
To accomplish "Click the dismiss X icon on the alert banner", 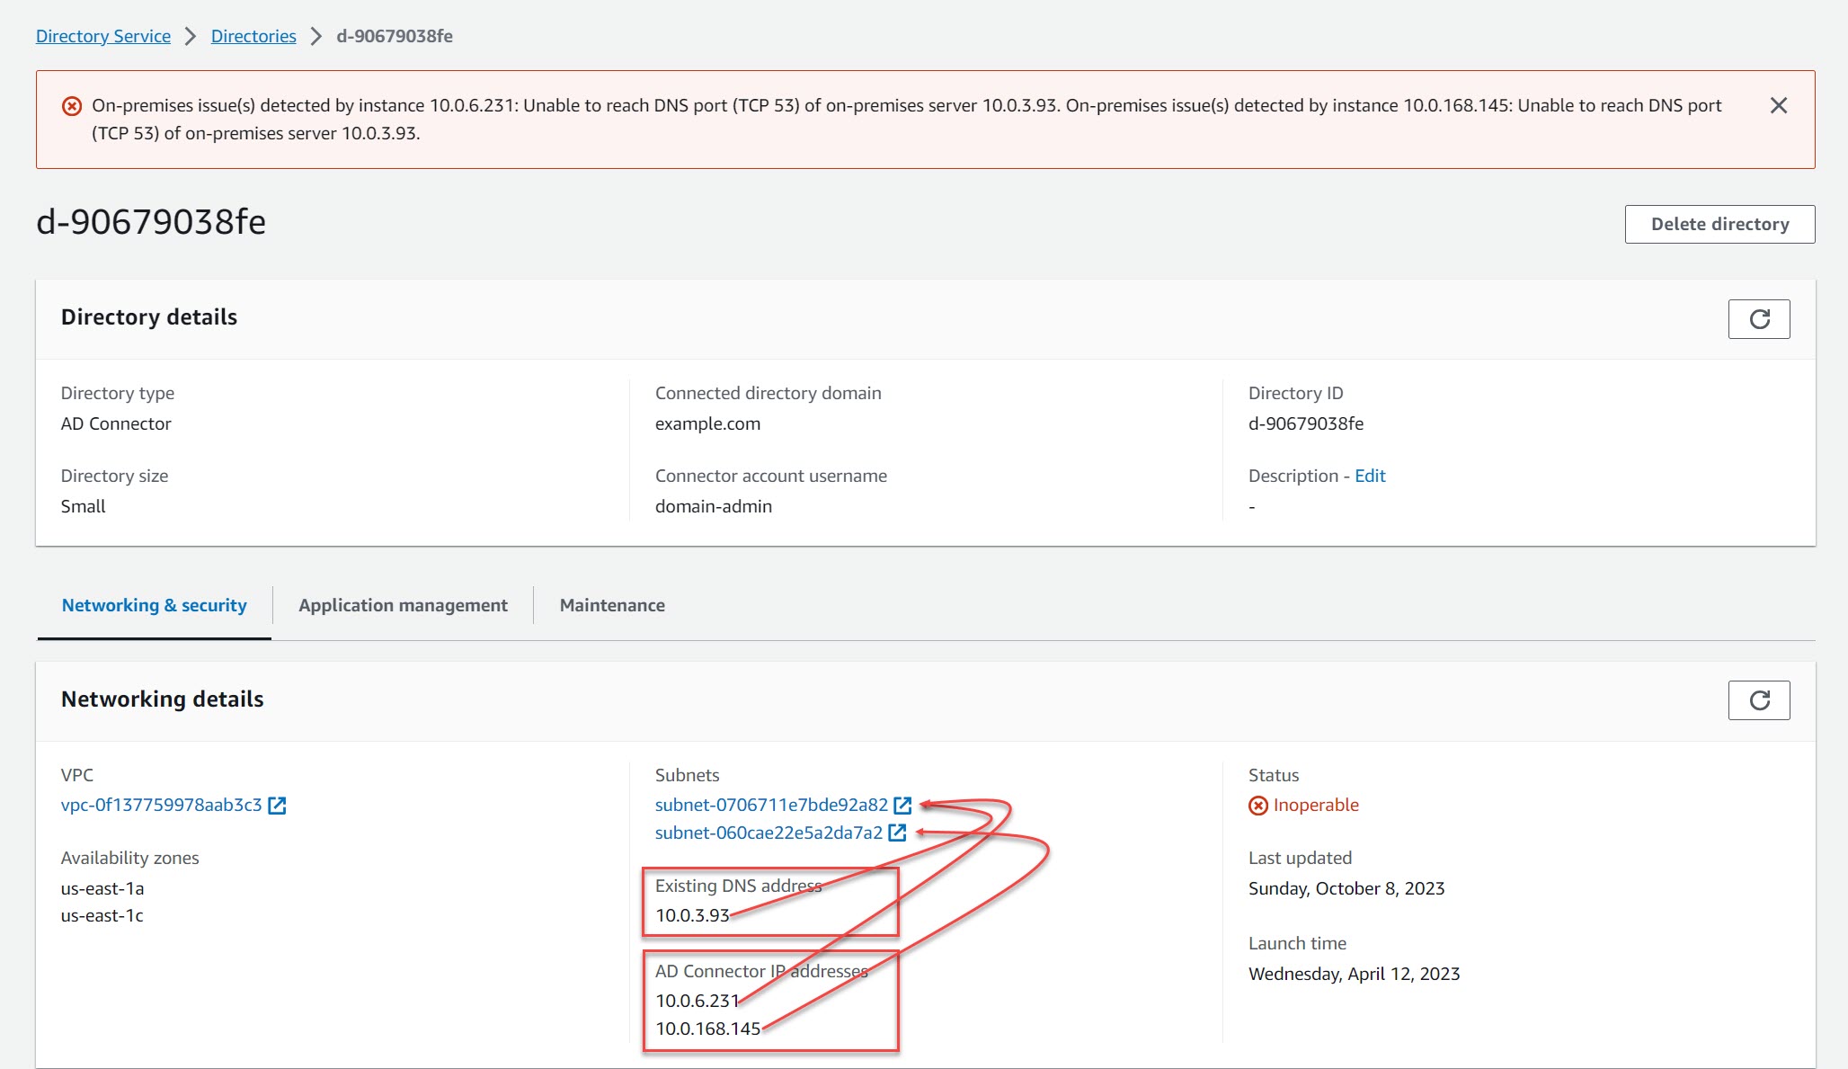I will pos(1780,105).
